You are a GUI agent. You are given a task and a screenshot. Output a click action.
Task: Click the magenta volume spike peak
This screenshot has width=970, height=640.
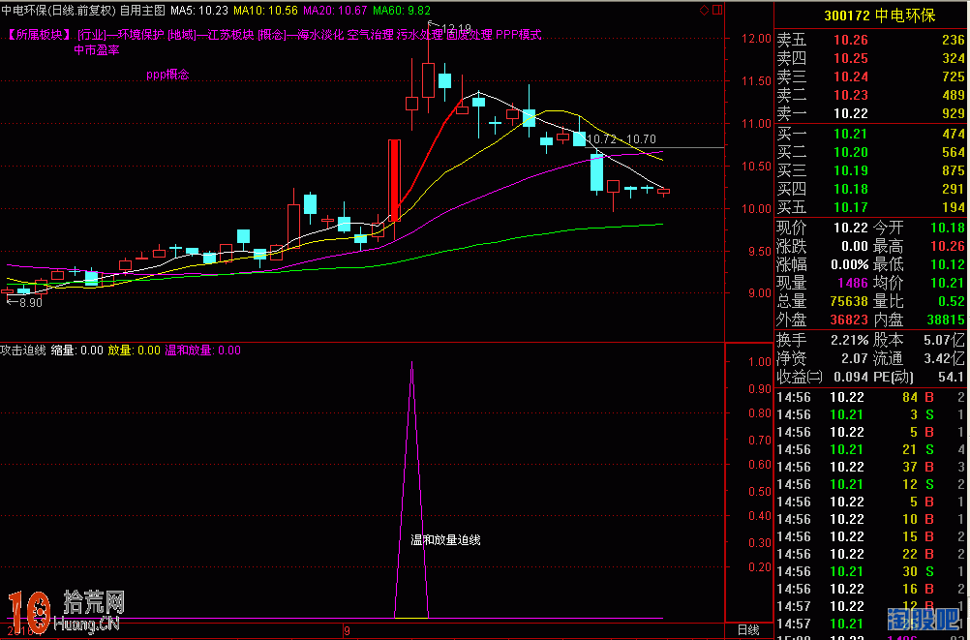point(412,365)
